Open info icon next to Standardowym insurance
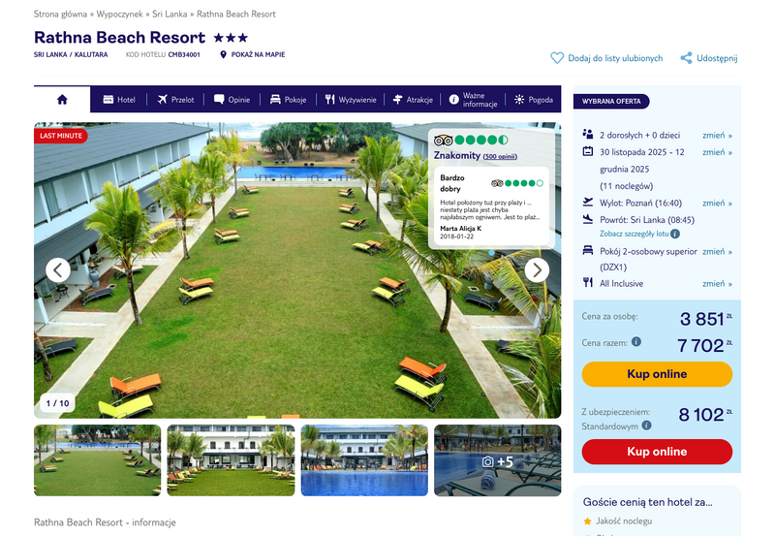This screenshot has width=775, height=536. point(646,426)
